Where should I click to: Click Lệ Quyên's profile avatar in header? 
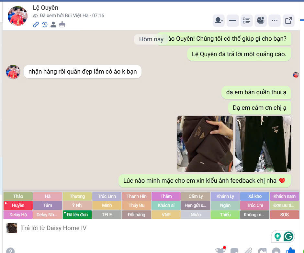(17, 16)
